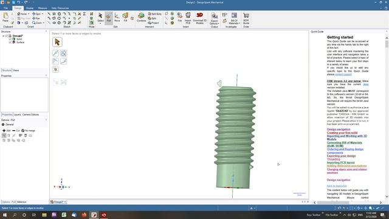Open the Select tool dropdown arrow
Screen dimensions: 389x219
click(x=100, y=23)
